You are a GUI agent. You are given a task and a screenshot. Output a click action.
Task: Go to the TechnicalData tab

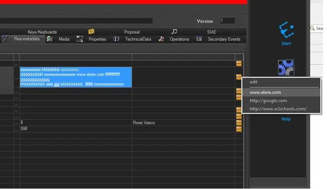pos(138,39)
